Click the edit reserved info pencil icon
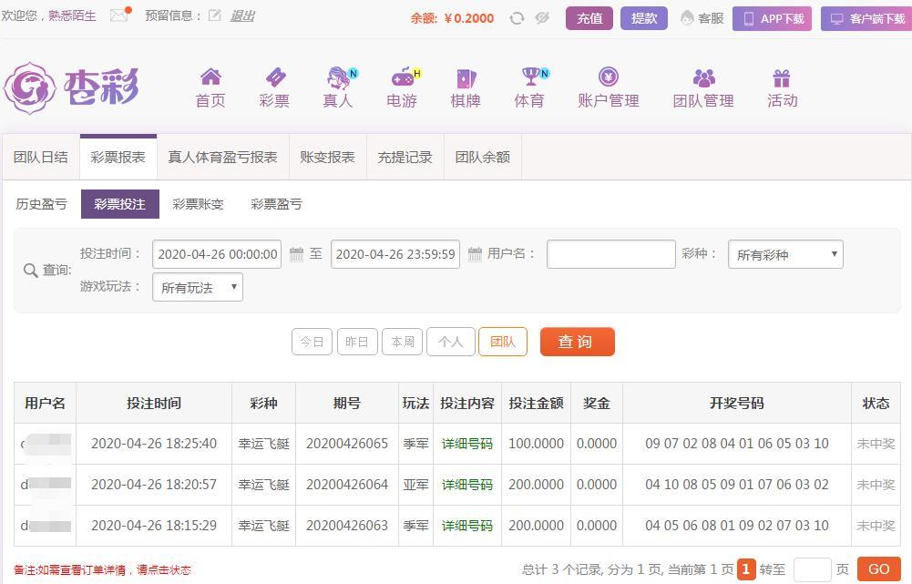The image size is (912, 584). [x=215, y=15]
